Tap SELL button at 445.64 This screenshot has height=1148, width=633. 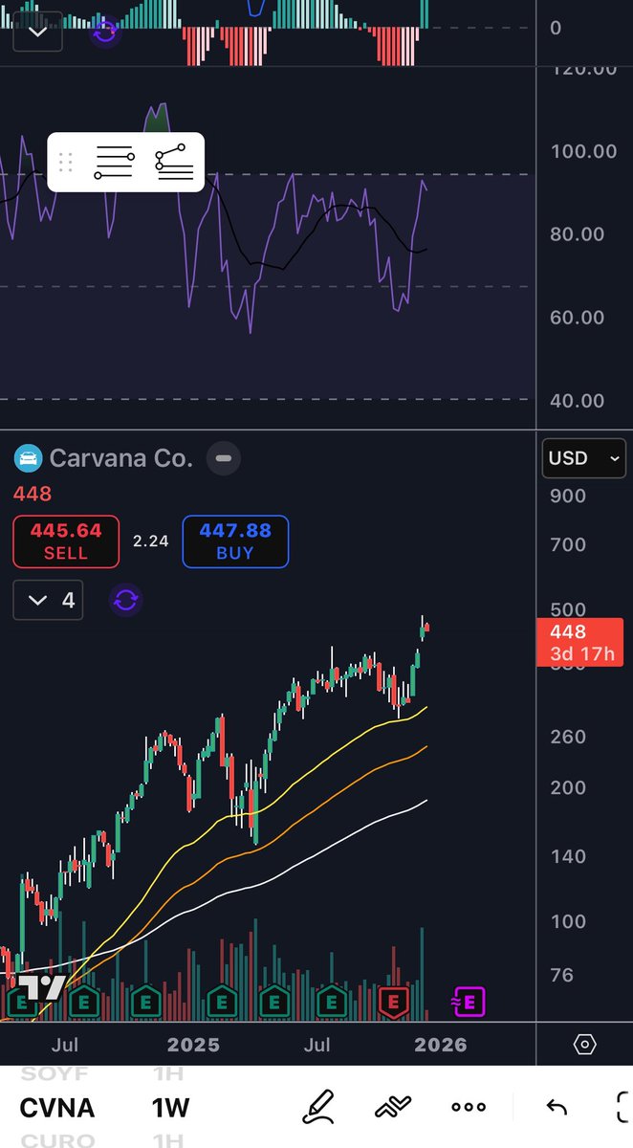pos(66,541)
